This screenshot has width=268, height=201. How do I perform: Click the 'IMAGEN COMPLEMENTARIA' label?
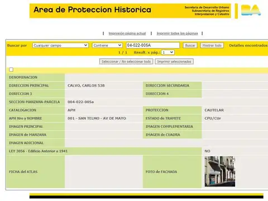click(x=169, y=126)
